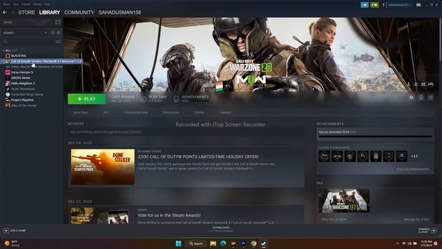
Task: Open the Guides sub-tab
Action: (x=200, y=112)
